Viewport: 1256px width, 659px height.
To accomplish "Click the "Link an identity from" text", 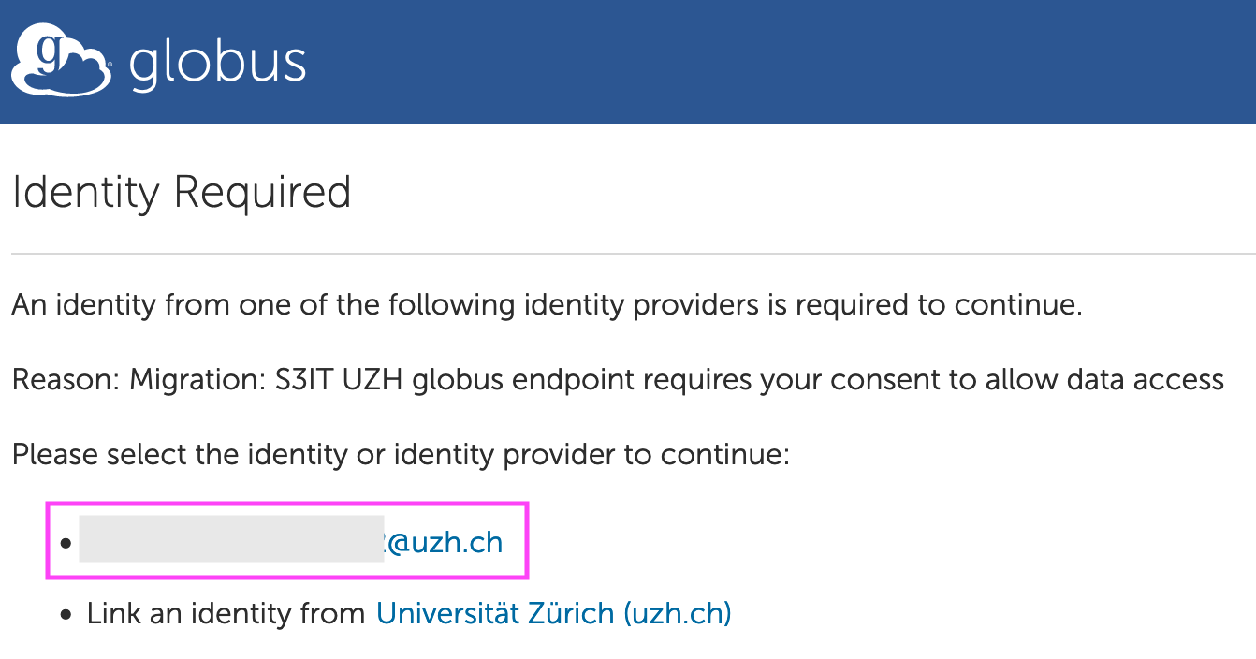I will coord(226,614).
